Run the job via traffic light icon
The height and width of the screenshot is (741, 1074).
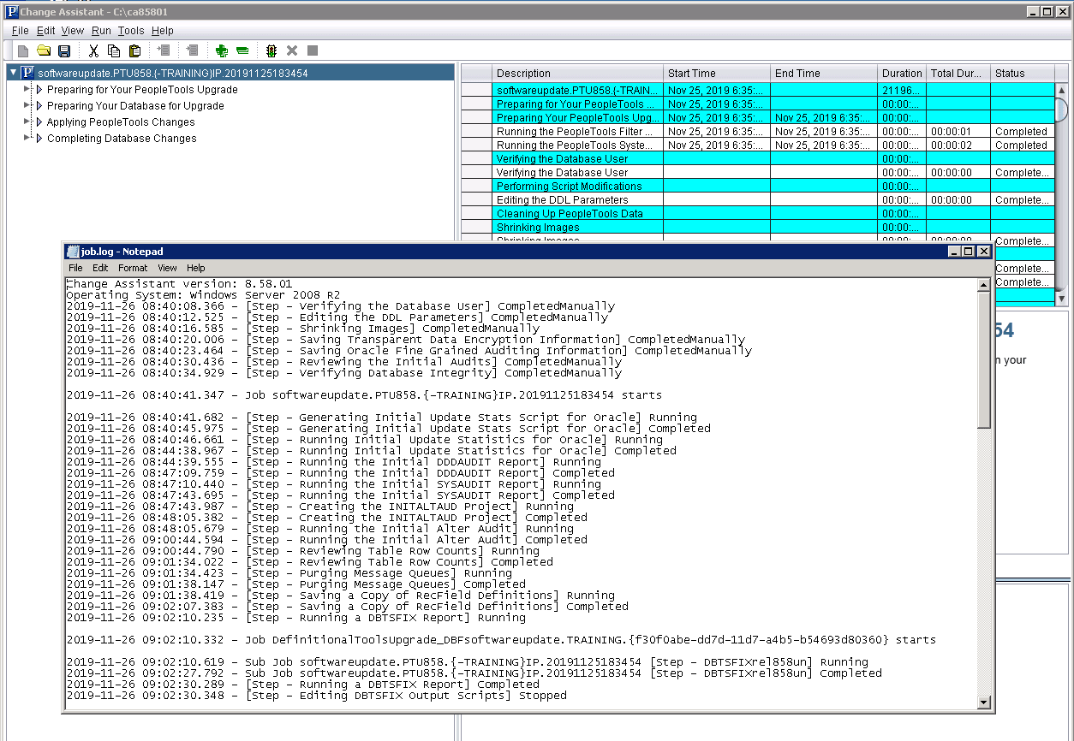click(271, 50)
